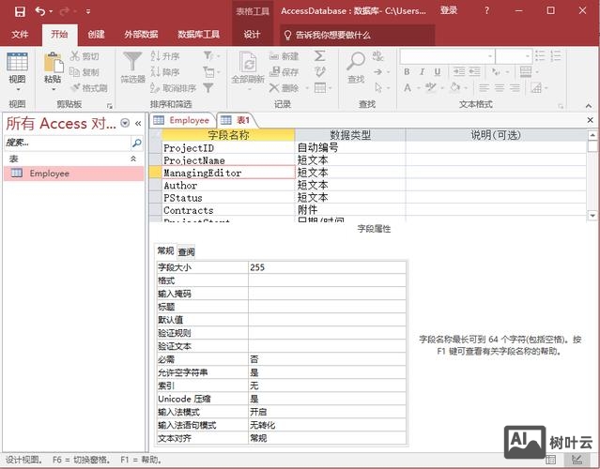Click the 输入法模式 value 开启
This screenshot has height=469, width=600.
[327, 412]
